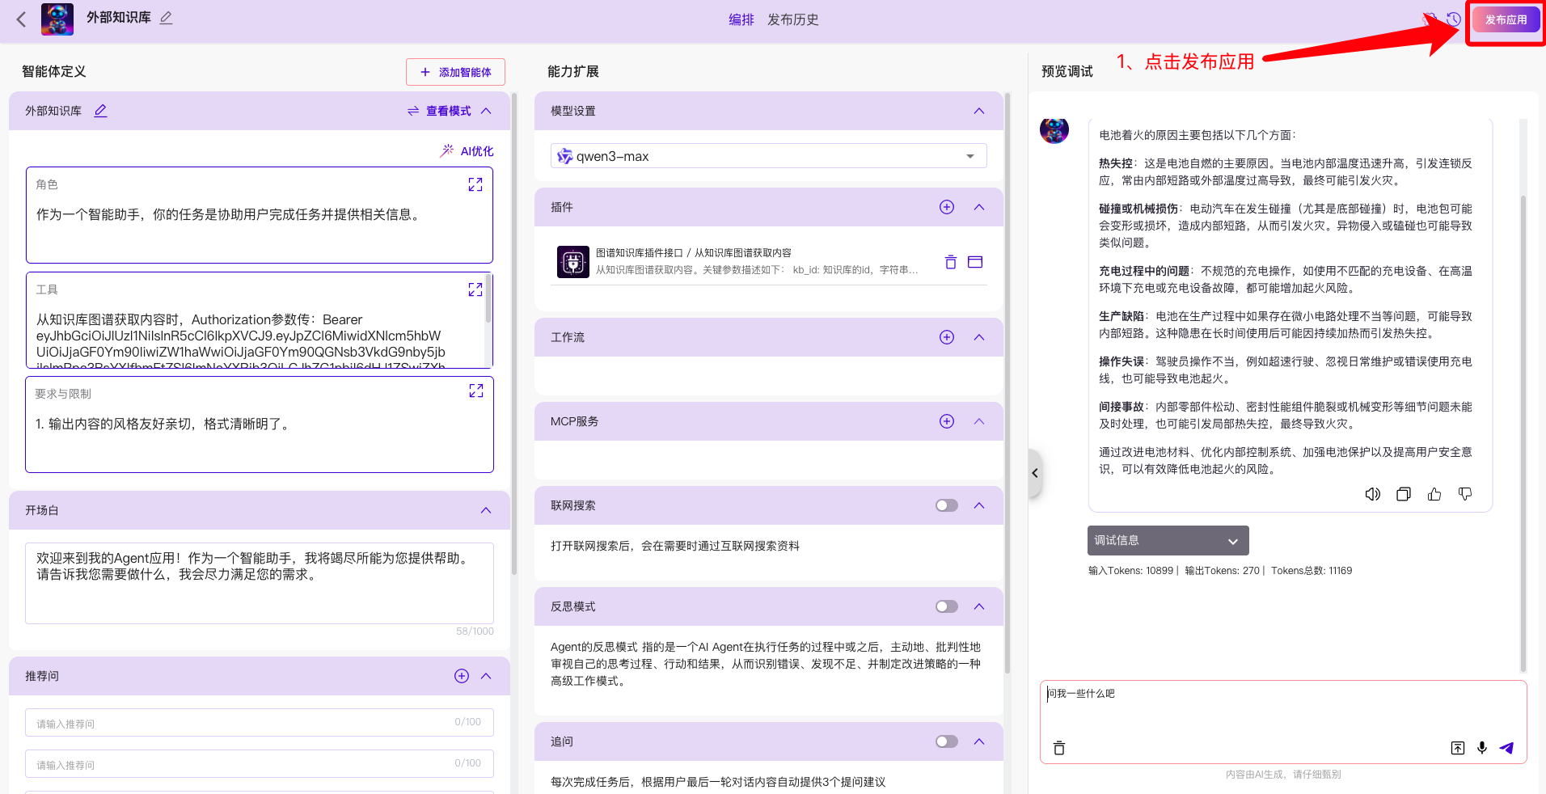This screenshot has width=1546, height=794.
Task: Copy the chat response with copy icon
Action: tap(1403, 494)
